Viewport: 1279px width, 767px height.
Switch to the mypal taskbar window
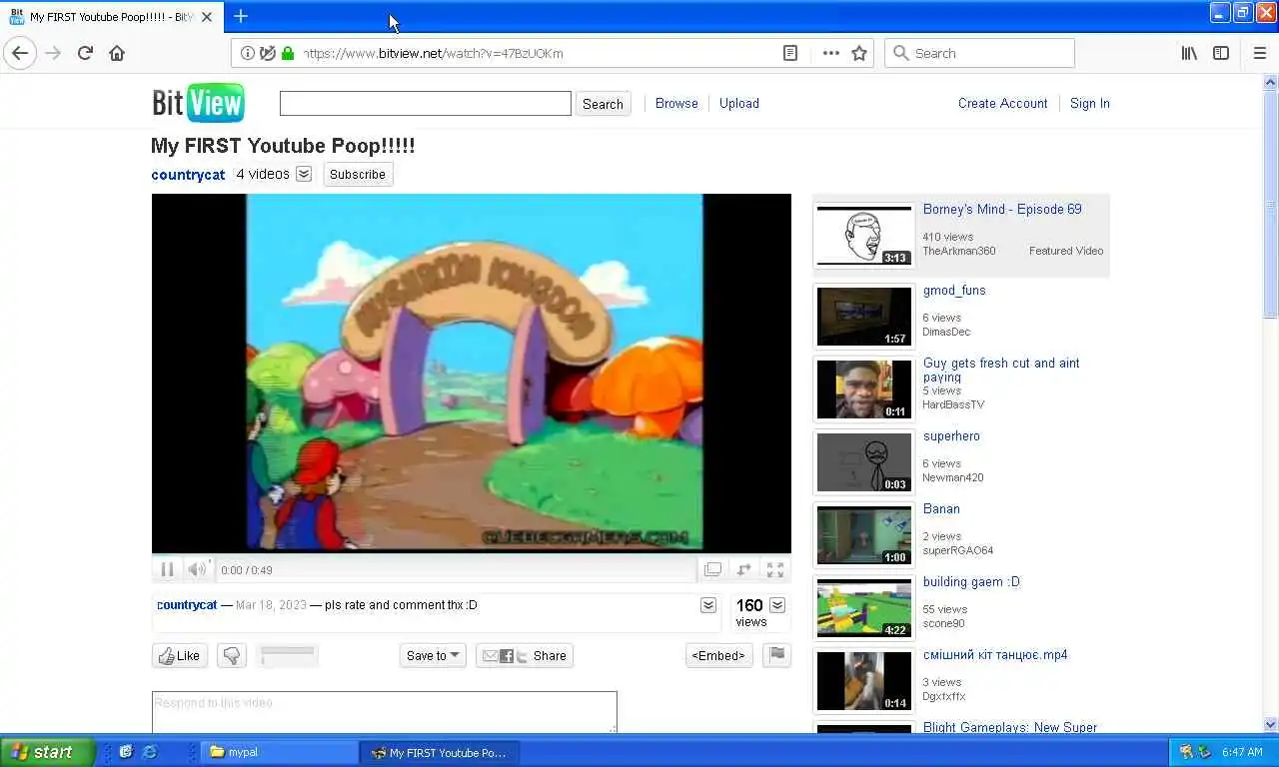[x=280, y=752]
